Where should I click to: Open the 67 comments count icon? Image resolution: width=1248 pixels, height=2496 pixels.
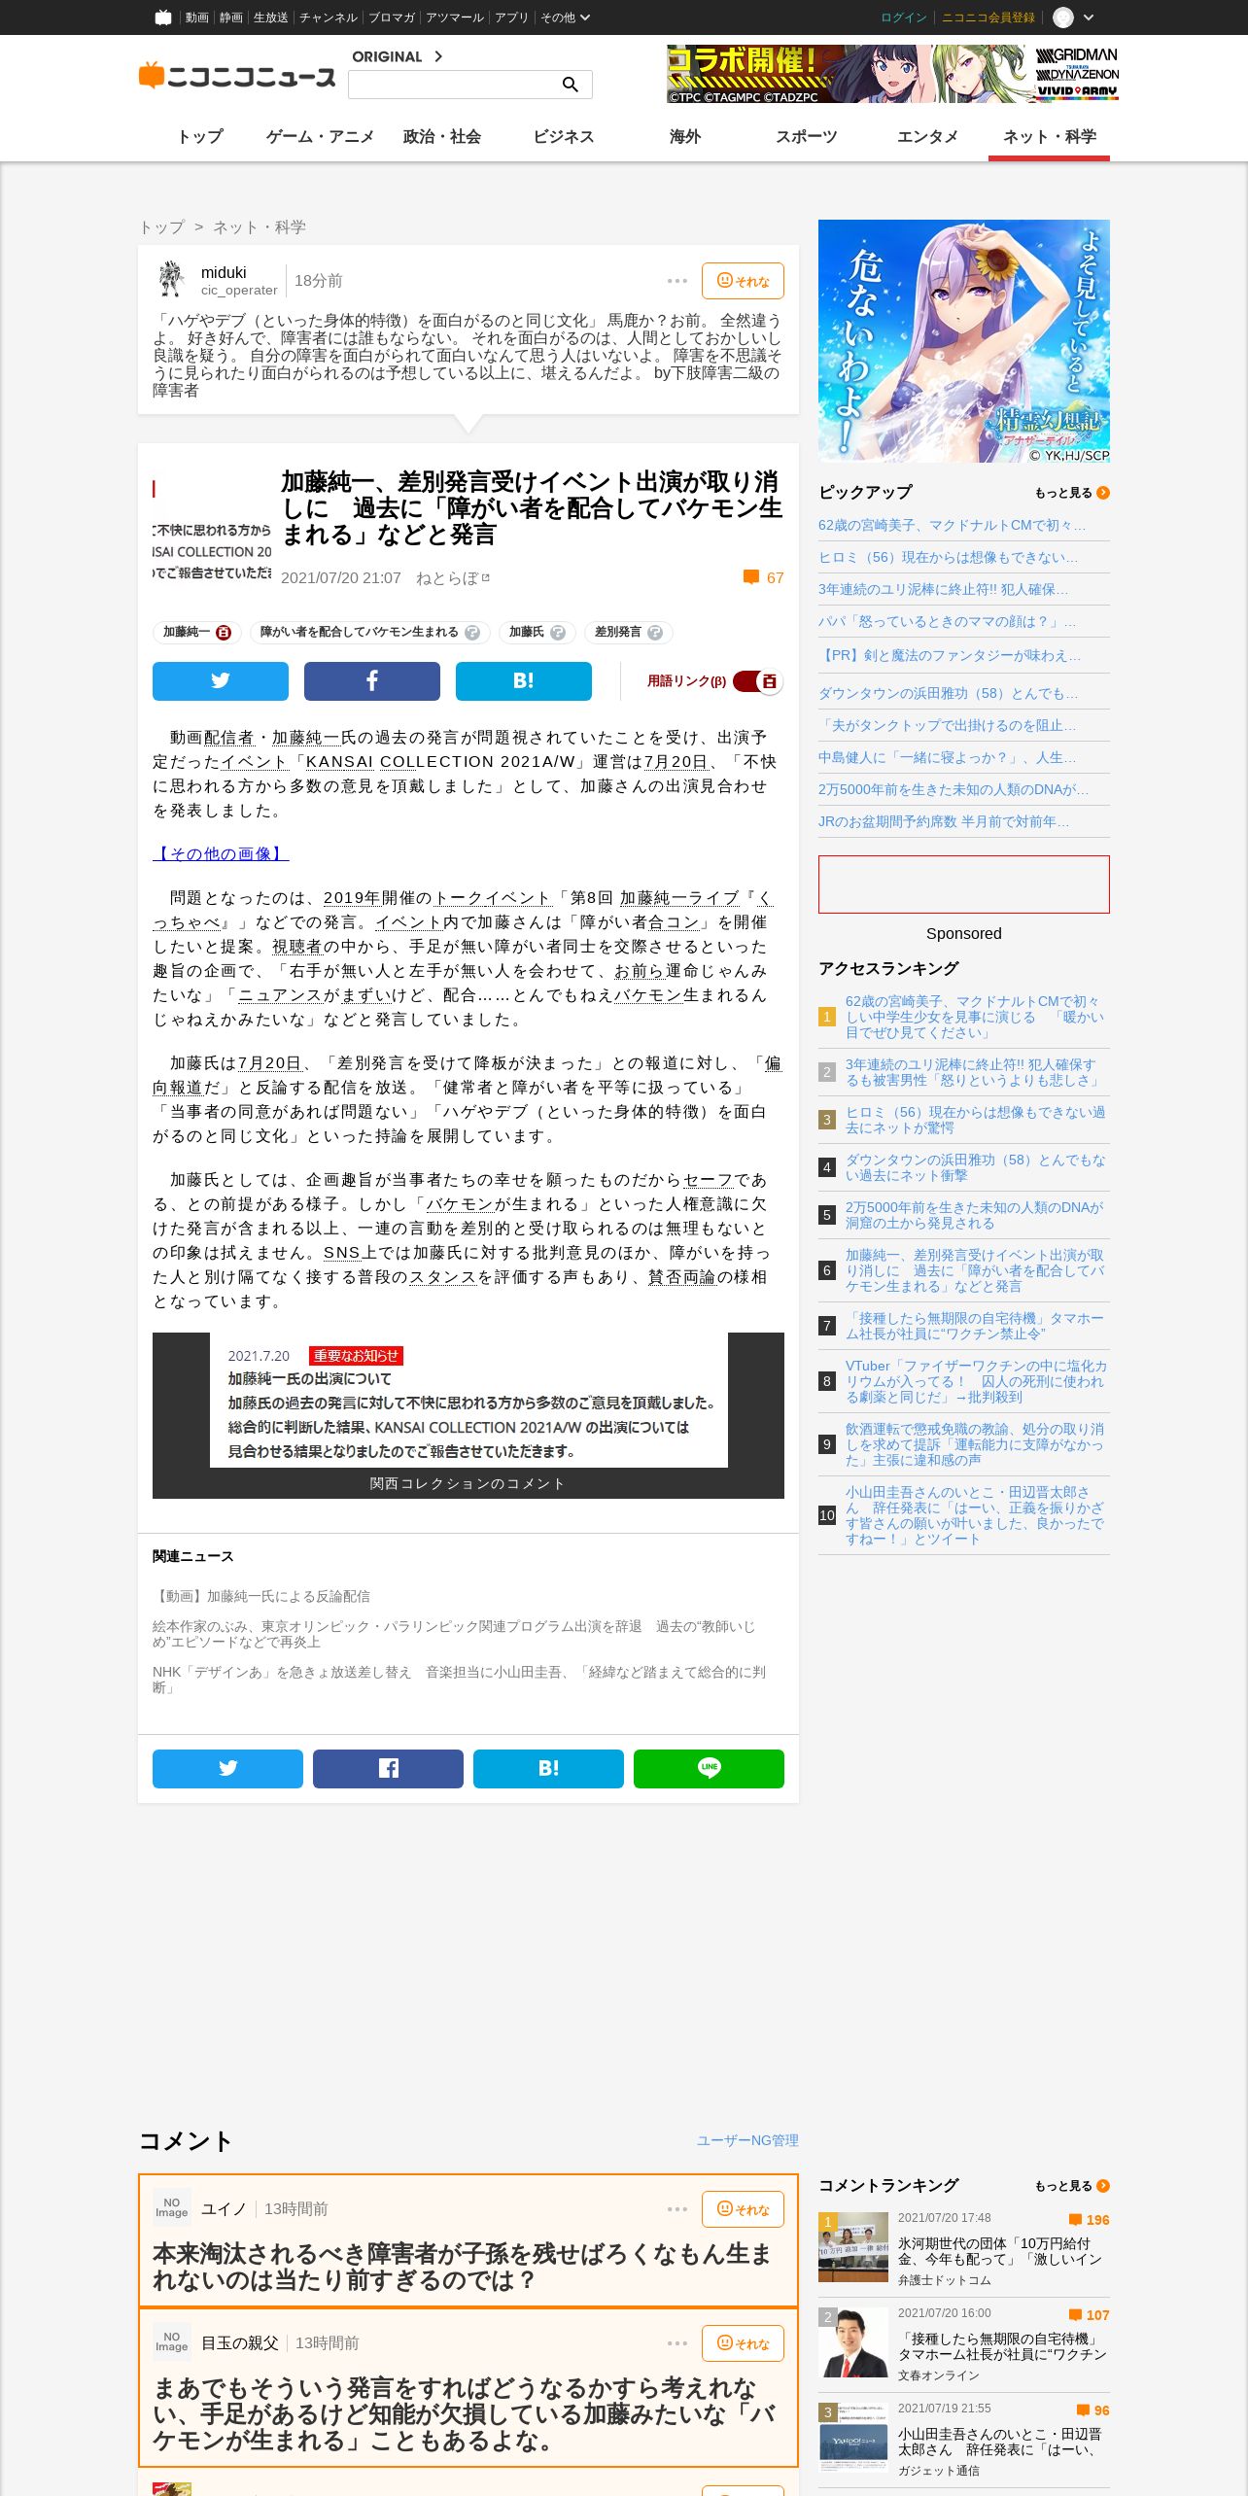pos(751,577)
